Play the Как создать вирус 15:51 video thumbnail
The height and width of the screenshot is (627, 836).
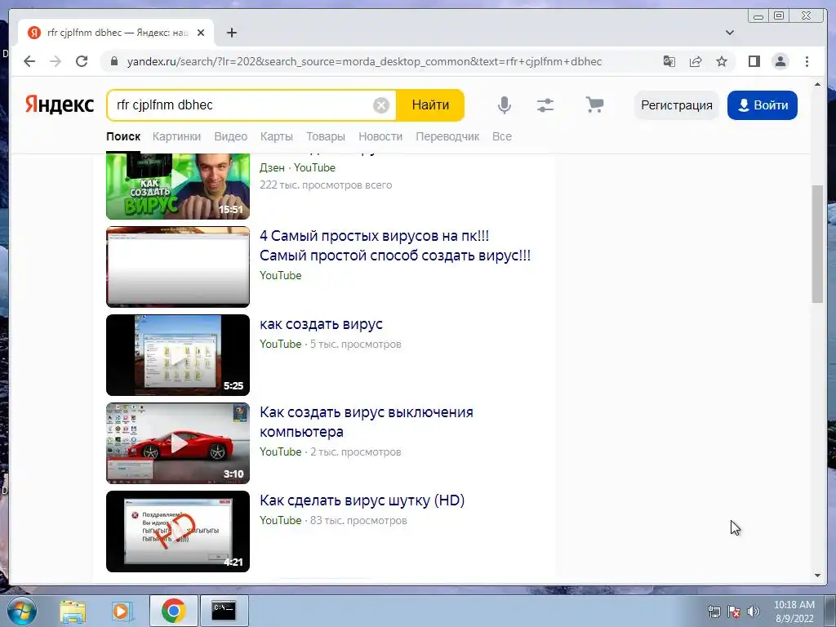click(x=177, y=186)
